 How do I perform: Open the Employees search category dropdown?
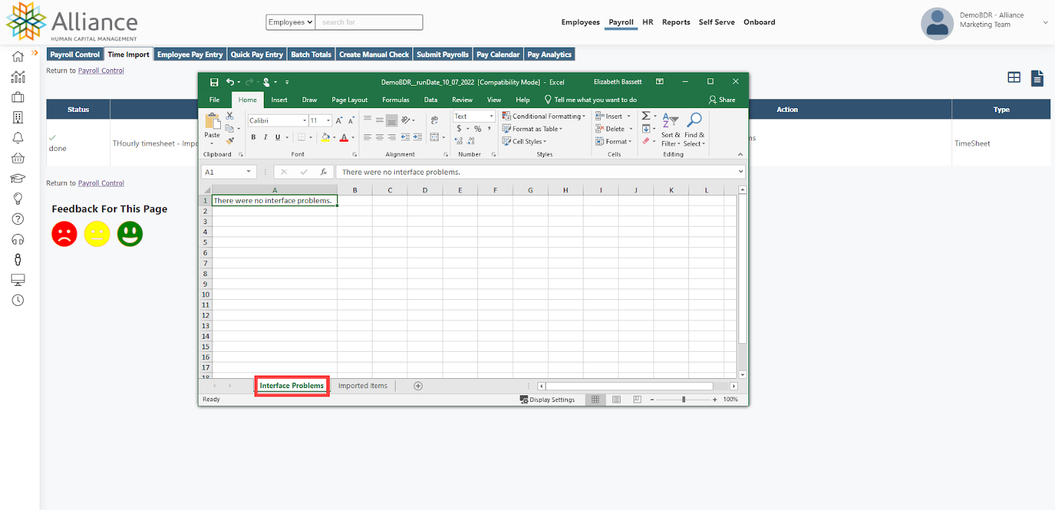pos(291,22)
